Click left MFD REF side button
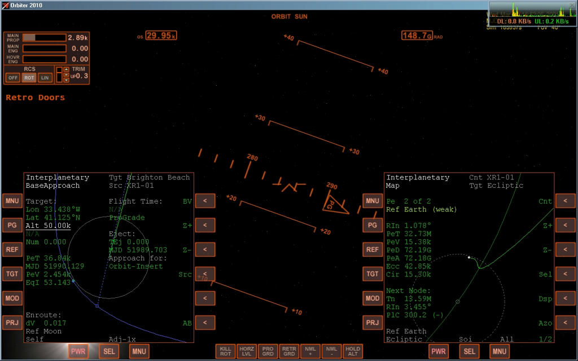Image resolution: width=578 pixels, height=361 pixels. pyautogui.click(x=12, y=249)
